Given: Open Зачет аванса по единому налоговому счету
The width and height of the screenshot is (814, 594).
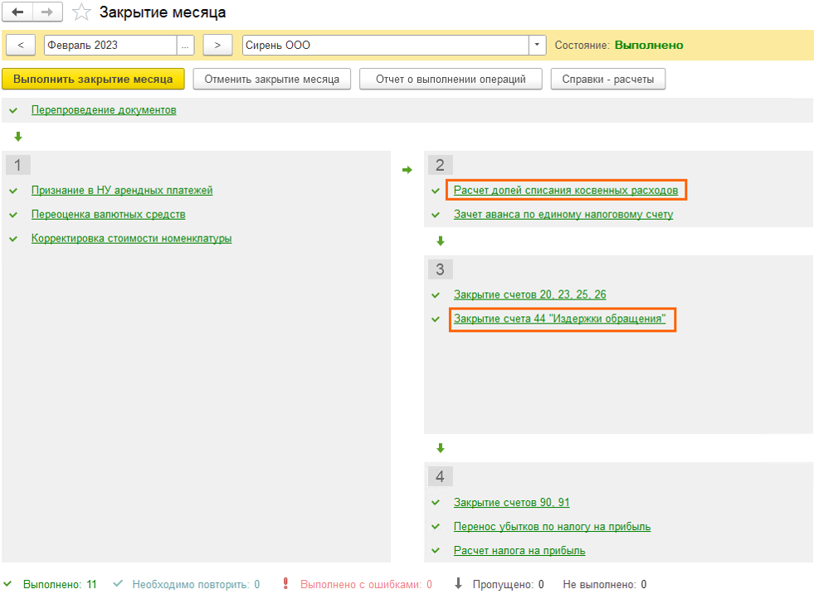Looking at the screenshot, I should pyautogui.click(x=563, y=214).
